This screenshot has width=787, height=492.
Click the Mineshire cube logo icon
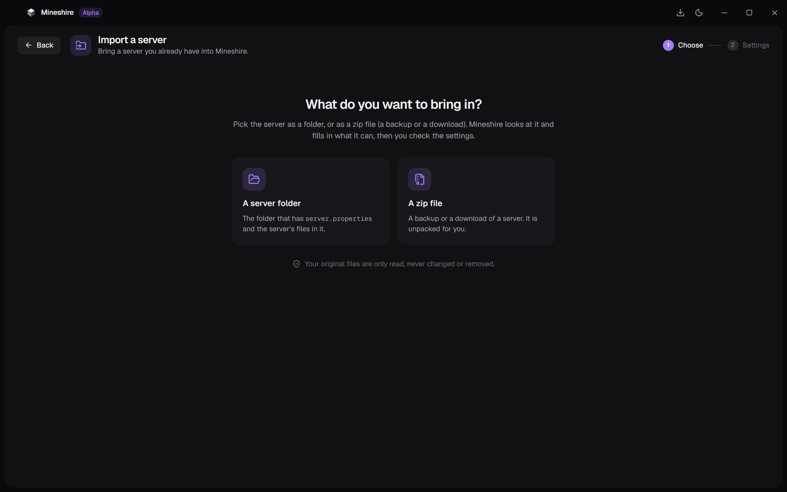pos(31,12)
